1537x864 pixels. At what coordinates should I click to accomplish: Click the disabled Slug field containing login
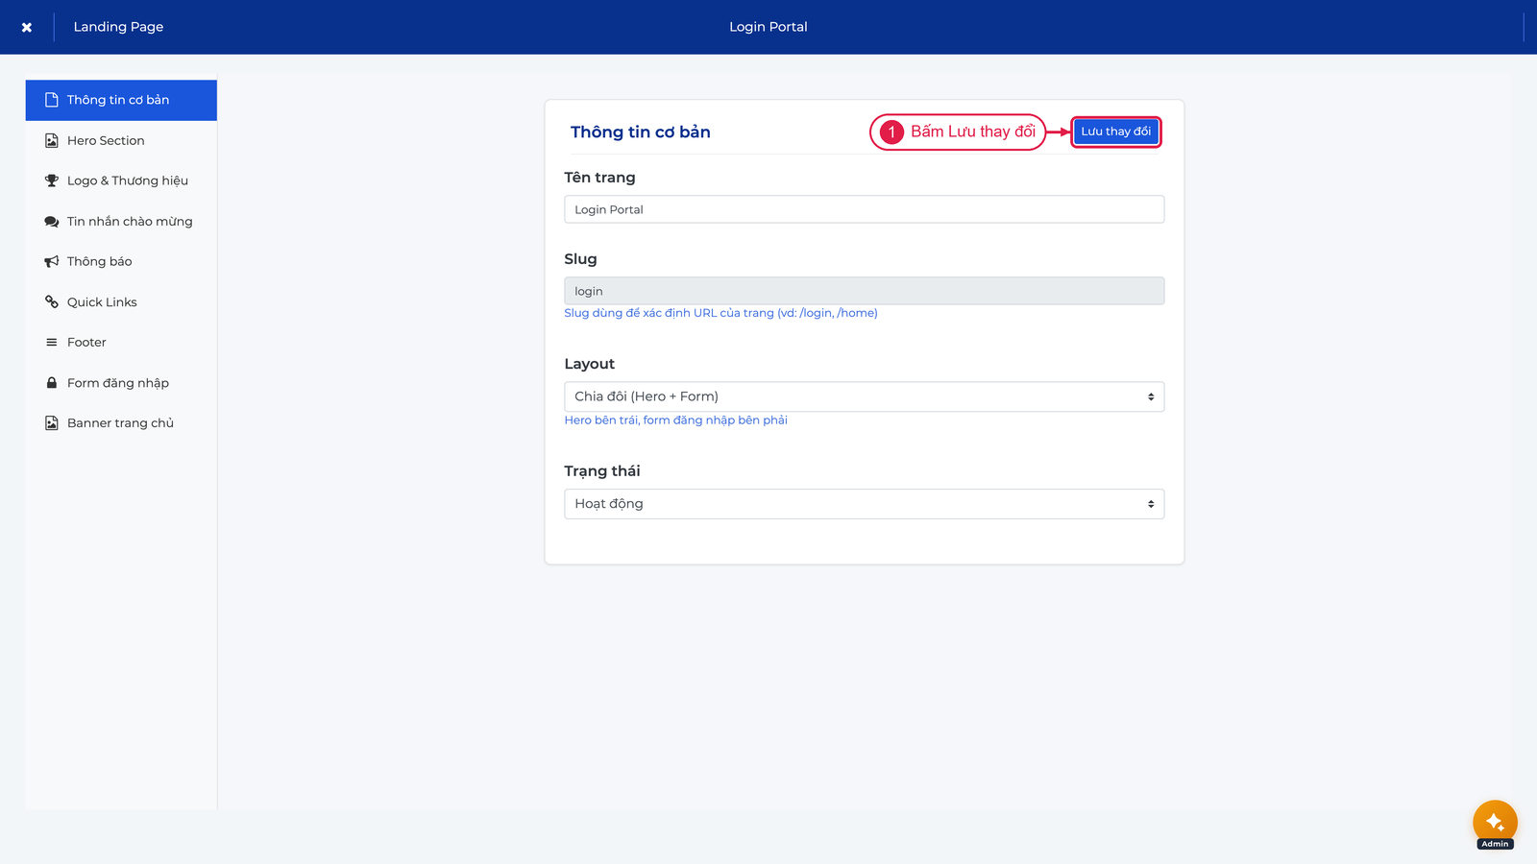pos(864,291)
